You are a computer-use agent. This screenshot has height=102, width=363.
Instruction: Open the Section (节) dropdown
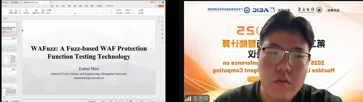coord(49,13)
